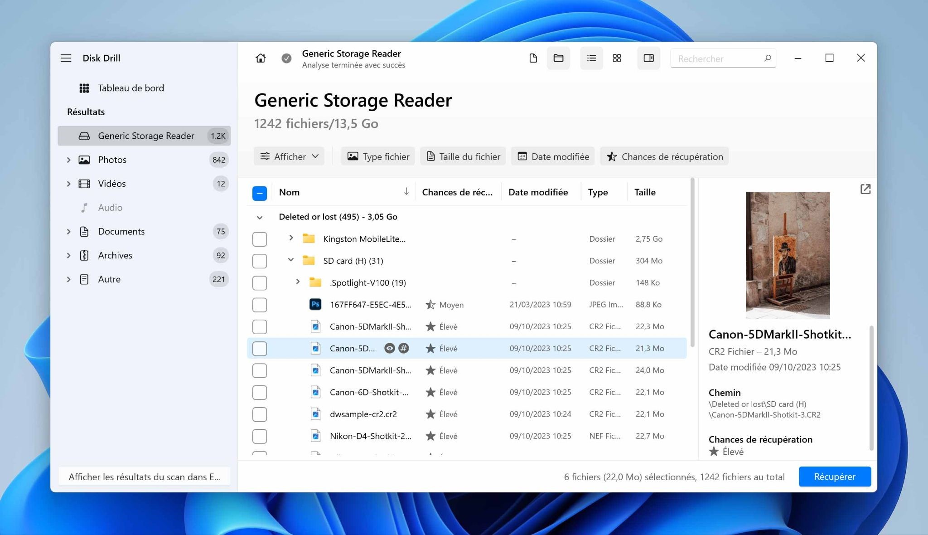928x535 pixels.
Task: Open Taille du fichier filter
Action: tap(463, 156)
